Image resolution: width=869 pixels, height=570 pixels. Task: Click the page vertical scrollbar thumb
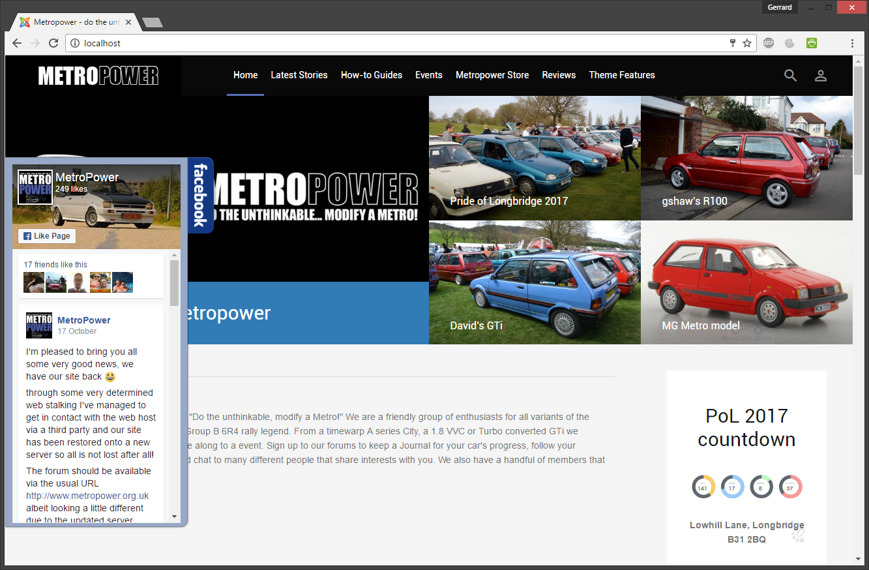tap(858, 120)
